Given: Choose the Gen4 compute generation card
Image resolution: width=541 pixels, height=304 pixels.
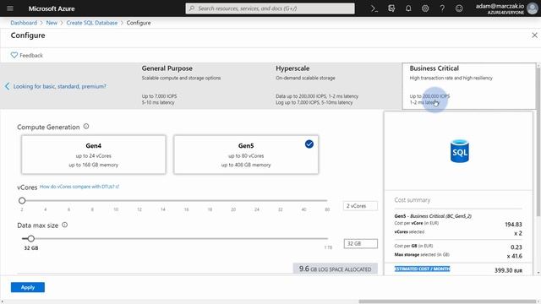Looking at the screenshot, I should click(x=94, y=155).
